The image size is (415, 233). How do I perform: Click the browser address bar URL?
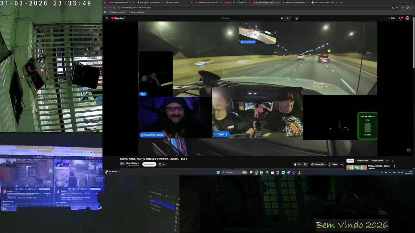pos(136,7)
